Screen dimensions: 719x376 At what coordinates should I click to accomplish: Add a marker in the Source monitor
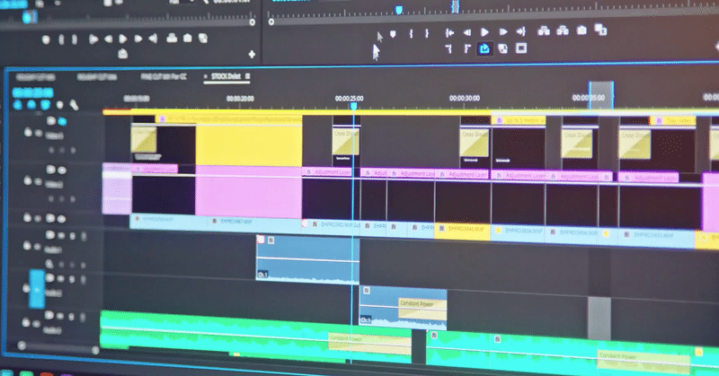coord(46,39)
